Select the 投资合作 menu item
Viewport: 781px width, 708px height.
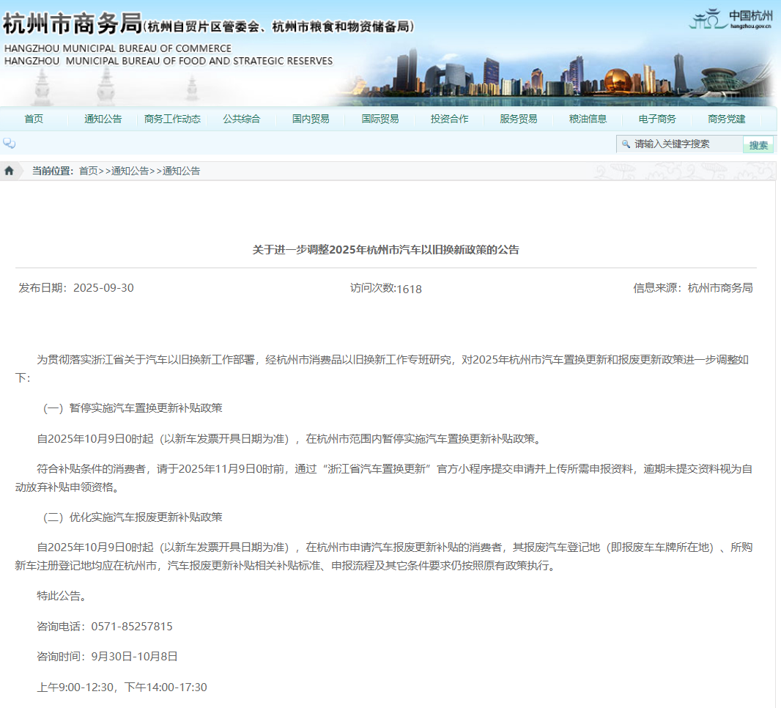pyautogui.click(x=449, y=119)
